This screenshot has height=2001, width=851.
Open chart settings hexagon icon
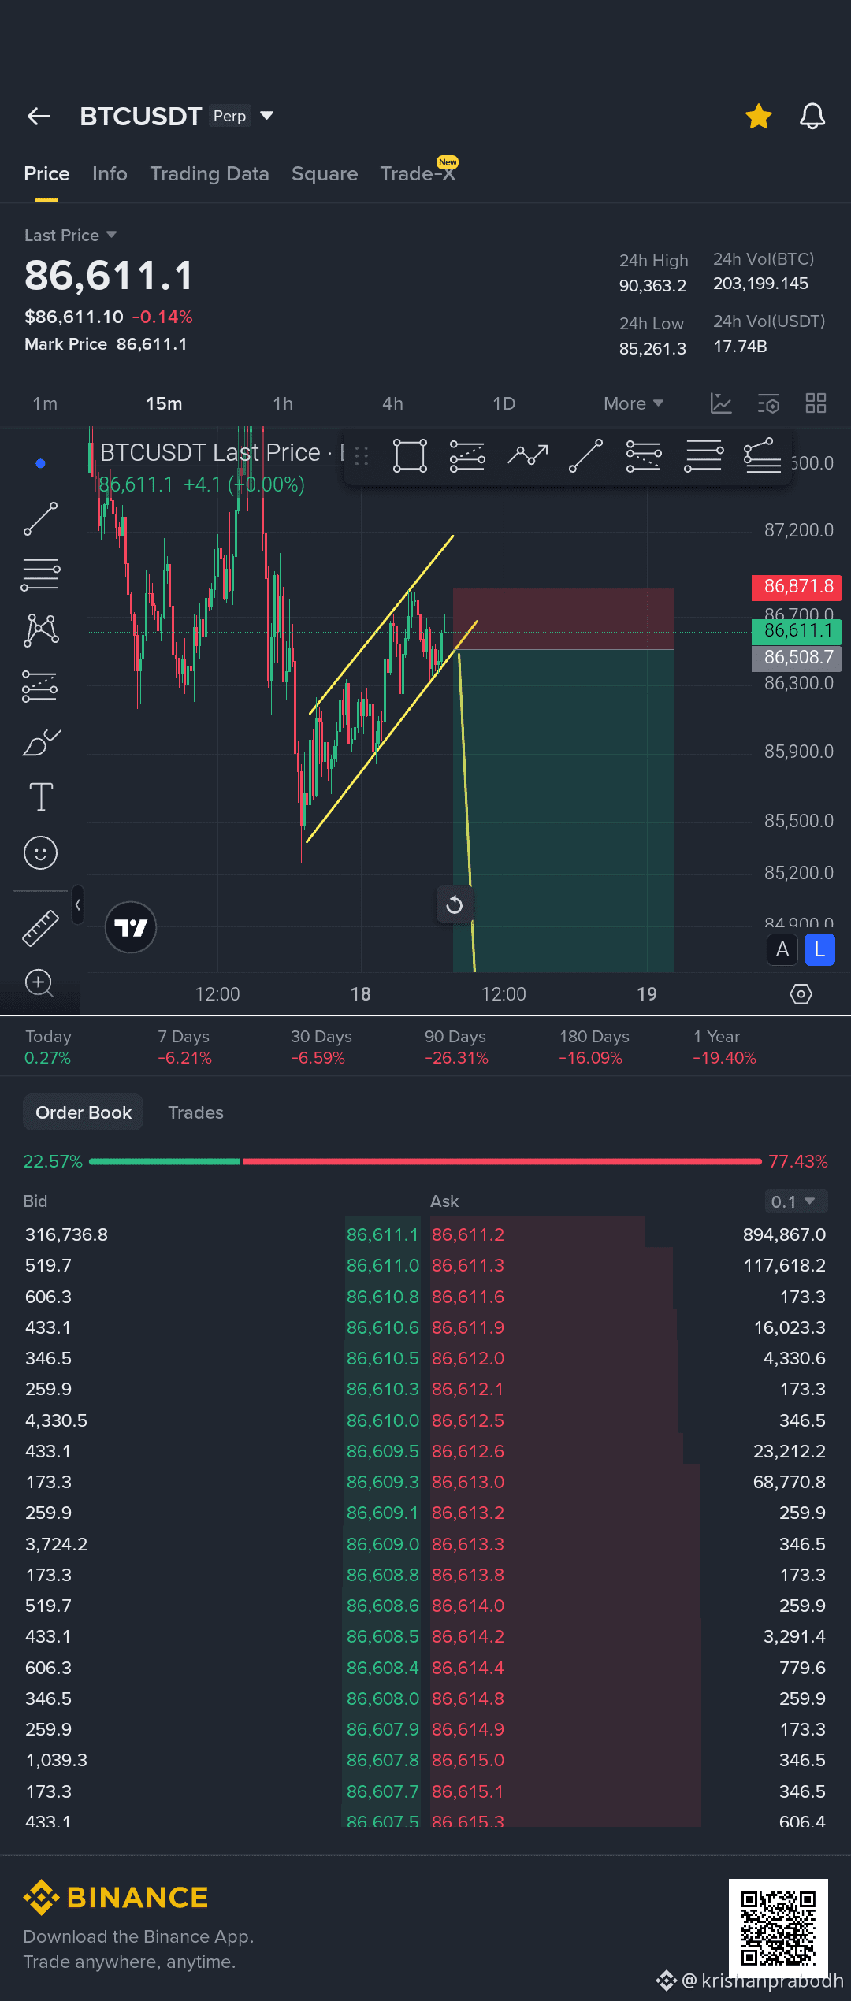coord(801,994)
